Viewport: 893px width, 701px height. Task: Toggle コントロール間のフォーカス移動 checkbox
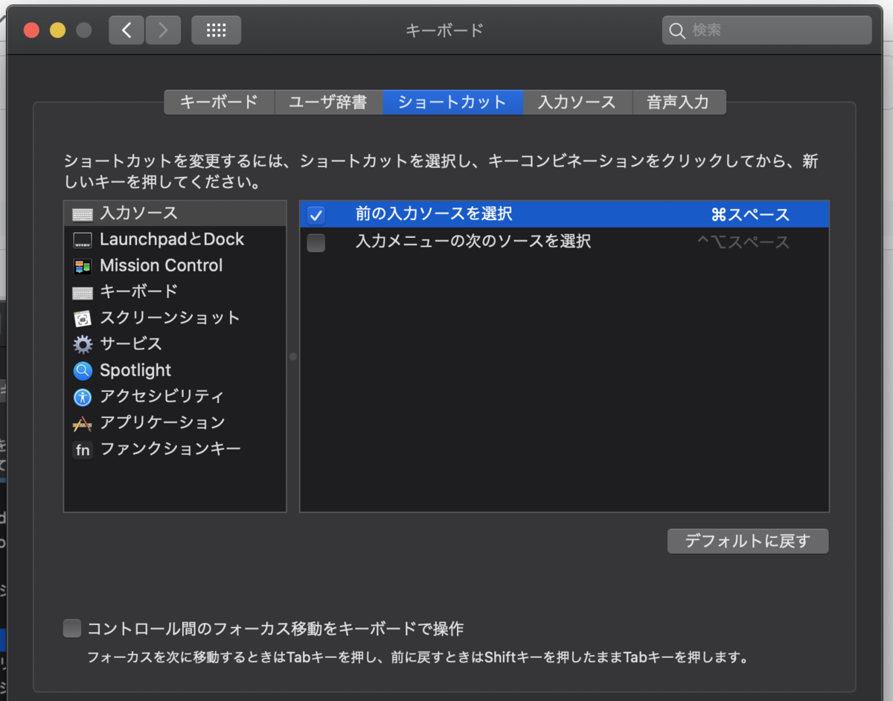[72, 629]
